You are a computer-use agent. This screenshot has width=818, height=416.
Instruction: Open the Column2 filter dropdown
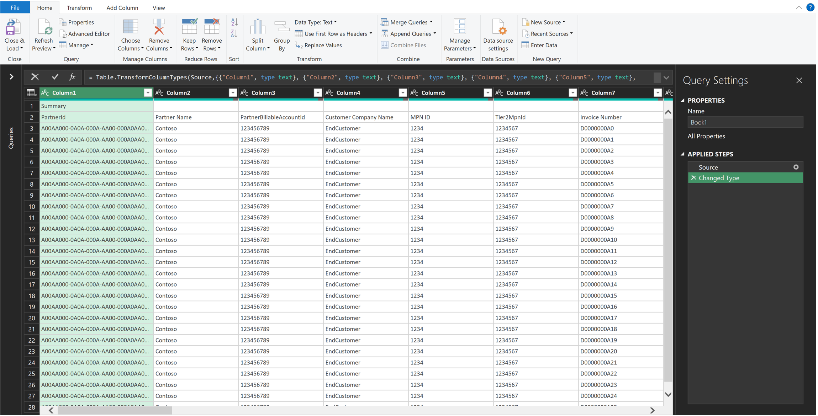click(x=233, y=93)
